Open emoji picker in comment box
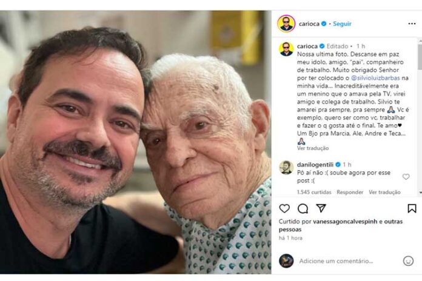 pos(408,260)
